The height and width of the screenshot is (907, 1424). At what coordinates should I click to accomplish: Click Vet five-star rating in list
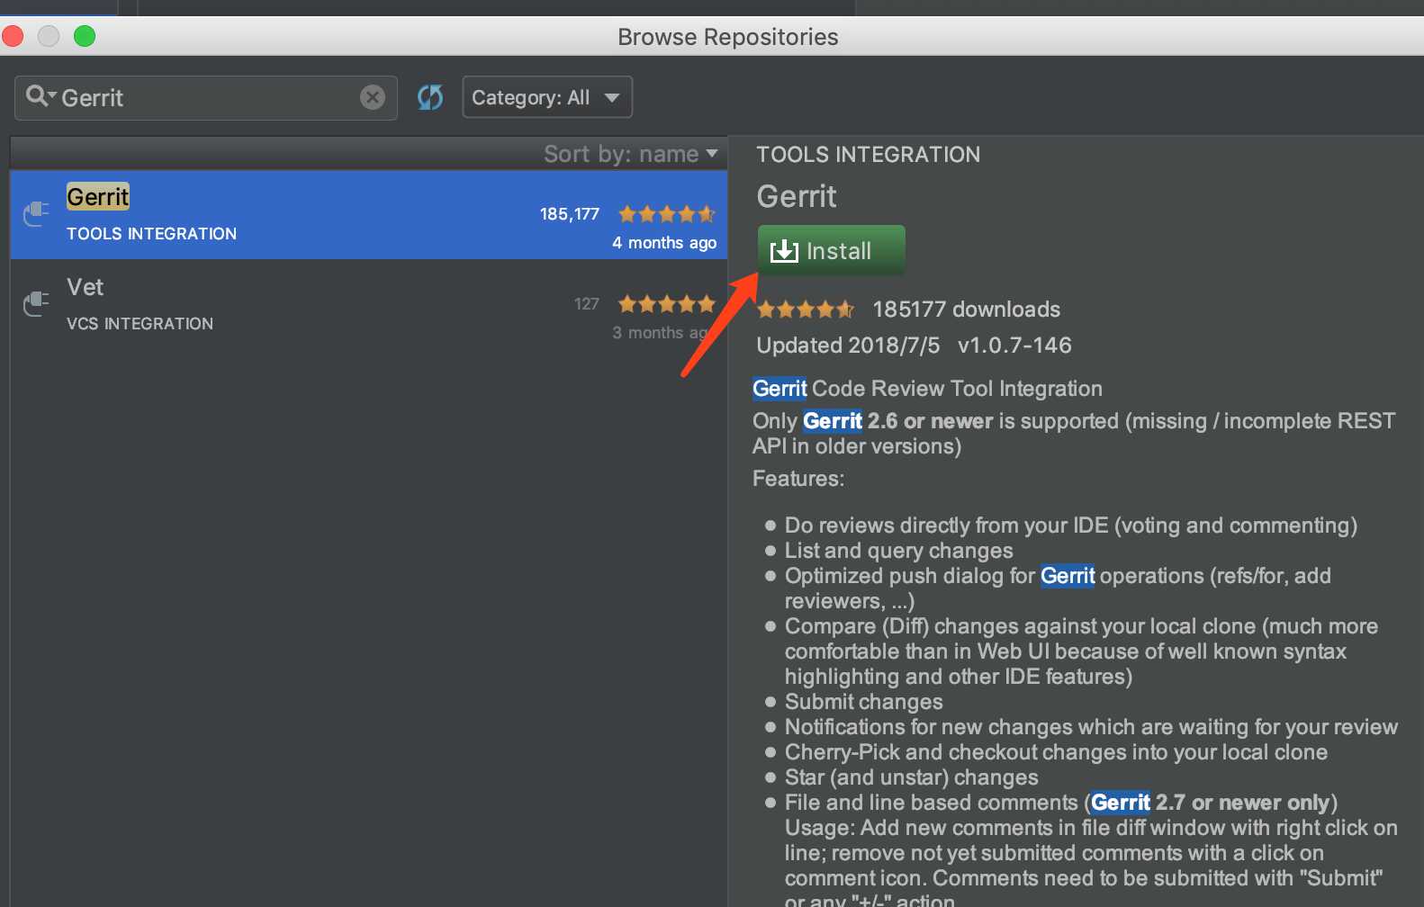pyautogui.click(x=666, y=304)
